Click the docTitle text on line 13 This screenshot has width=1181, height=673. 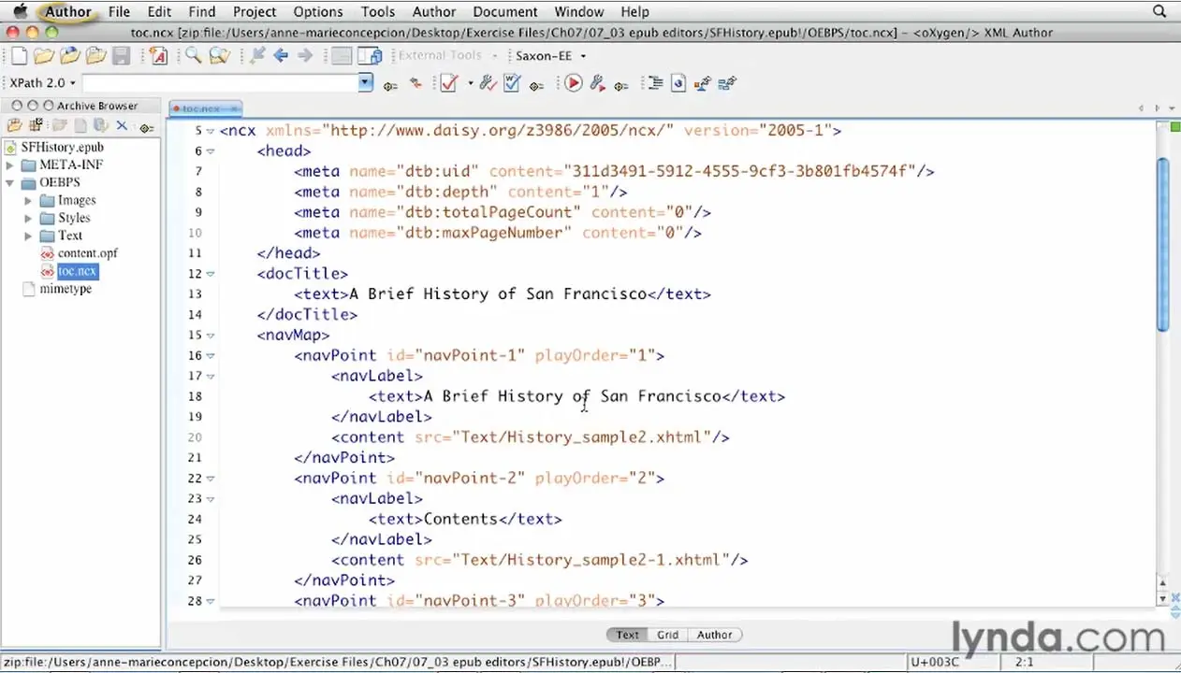point(498,294)
